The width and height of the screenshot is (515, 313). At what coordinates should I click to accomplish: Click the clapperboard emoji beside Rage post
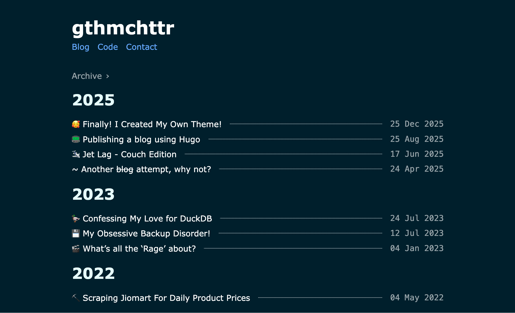pos(76,249)
